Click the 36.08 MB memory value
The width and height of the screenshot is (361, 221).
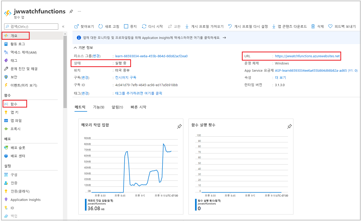pyautogui.click(x=96, y=208)
